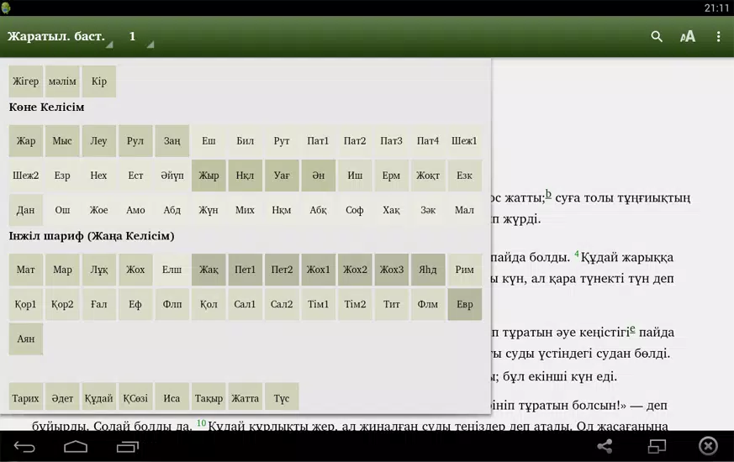Open the search magnifier icon
The width and height of the screenshot is (734, 462).
657,37
